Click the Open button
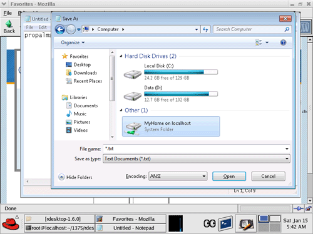Image resolution: width=313 pixels, height=234 pixels. click(x=229, y=176)
